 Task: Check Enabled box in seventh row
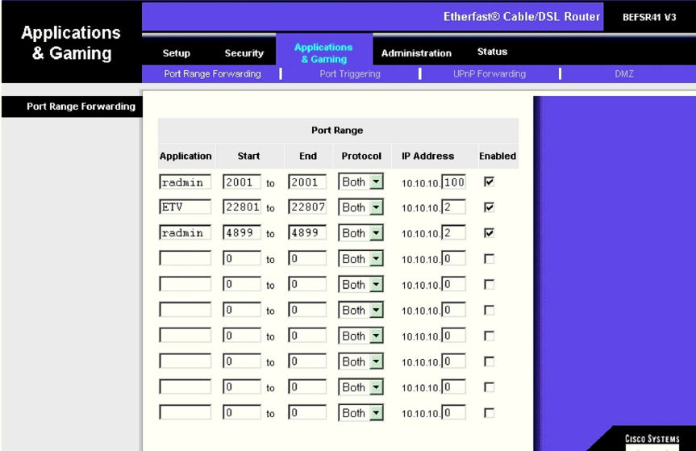point(489,336)
